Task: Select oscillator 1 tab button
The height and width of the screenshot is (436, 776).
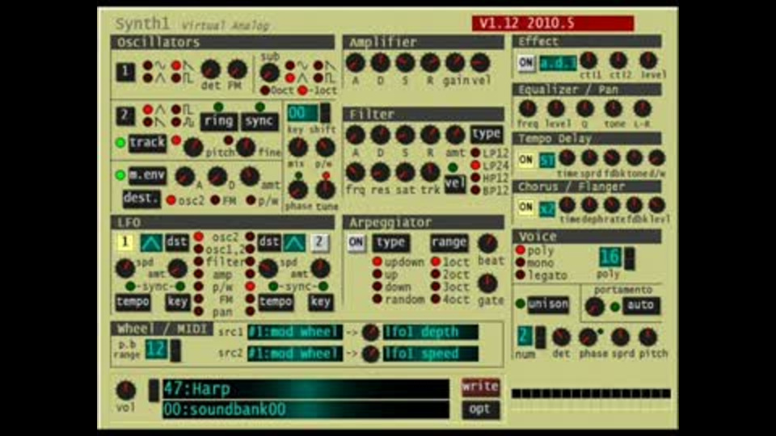Action: pos(126,72)
